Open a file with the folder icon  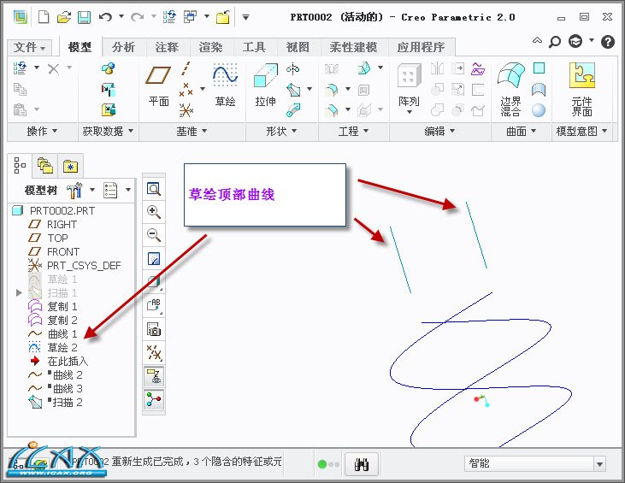pos(64,17)
